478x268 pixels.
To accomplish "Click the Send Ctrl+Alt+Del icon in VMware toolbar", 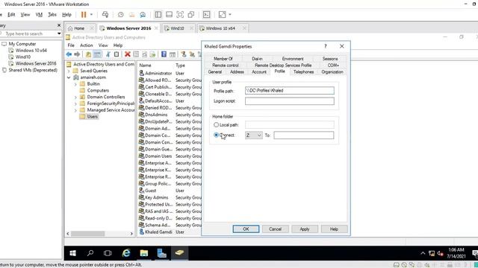I will 105,15.
